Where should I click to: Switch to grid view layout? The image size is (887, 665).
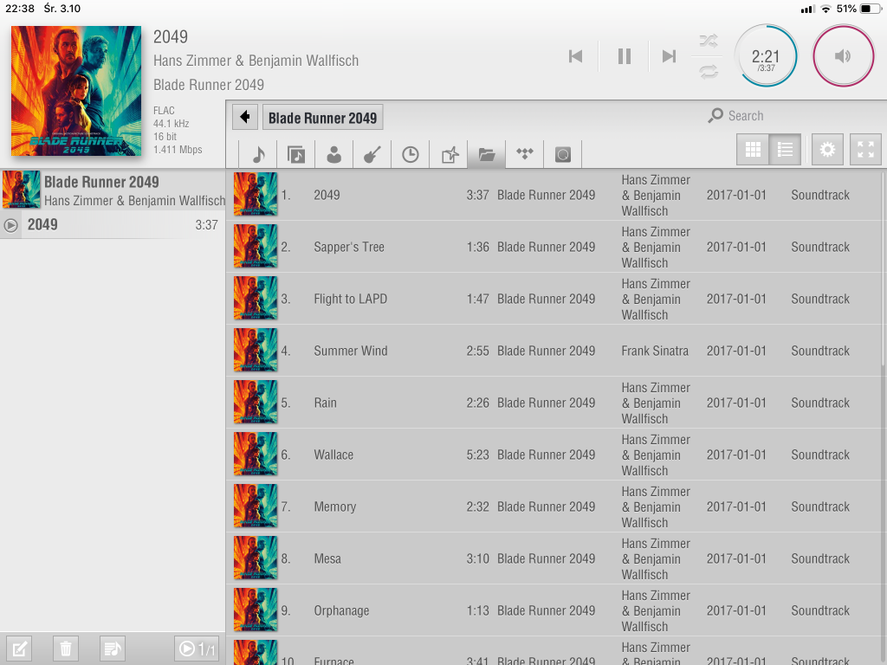tap(753, 149)
